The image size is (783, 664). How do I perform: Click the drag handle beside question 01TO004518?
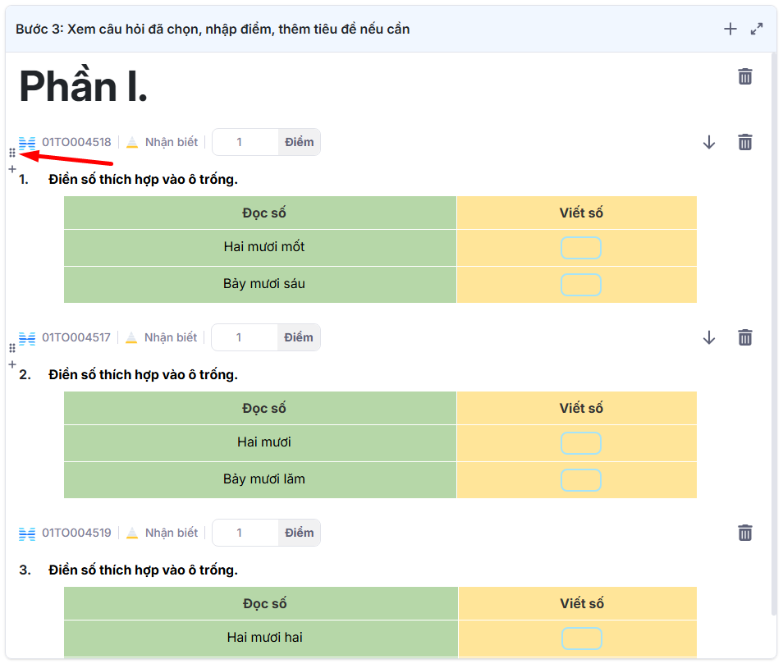click(11, 153)
